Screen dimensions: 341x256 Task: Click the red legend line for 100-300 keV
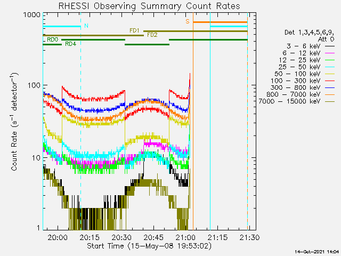[x=330, y=81]
